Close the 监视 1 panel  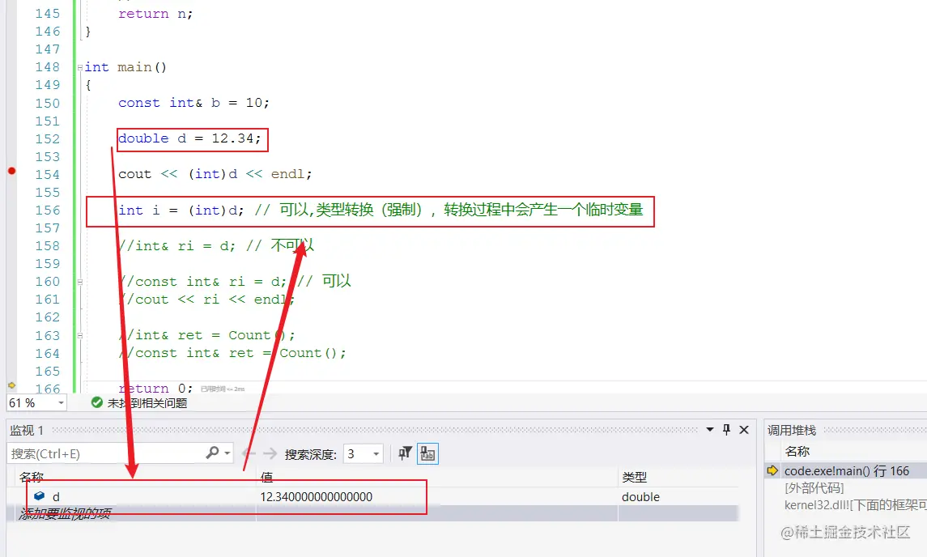pyautogui.click(x=744, y=430)
